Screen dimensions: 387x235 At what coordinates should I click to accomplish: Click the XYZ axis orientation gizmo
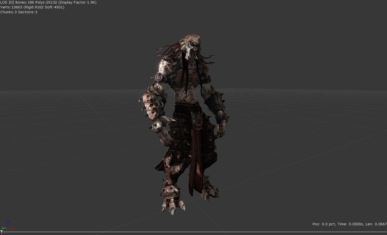click(x=8, y=226)
